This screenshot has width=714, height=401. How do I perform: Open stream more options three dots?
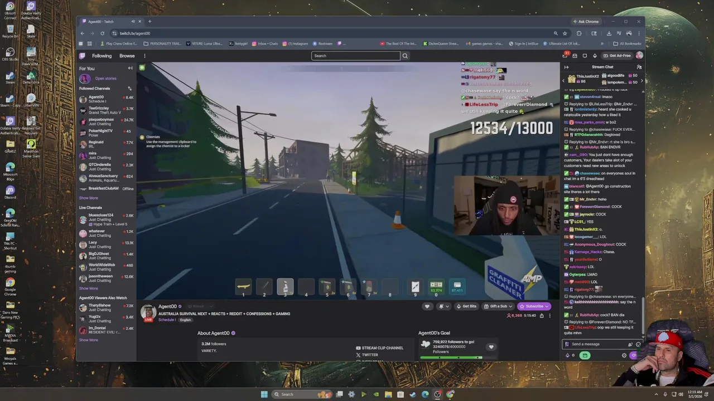[549, 316]
